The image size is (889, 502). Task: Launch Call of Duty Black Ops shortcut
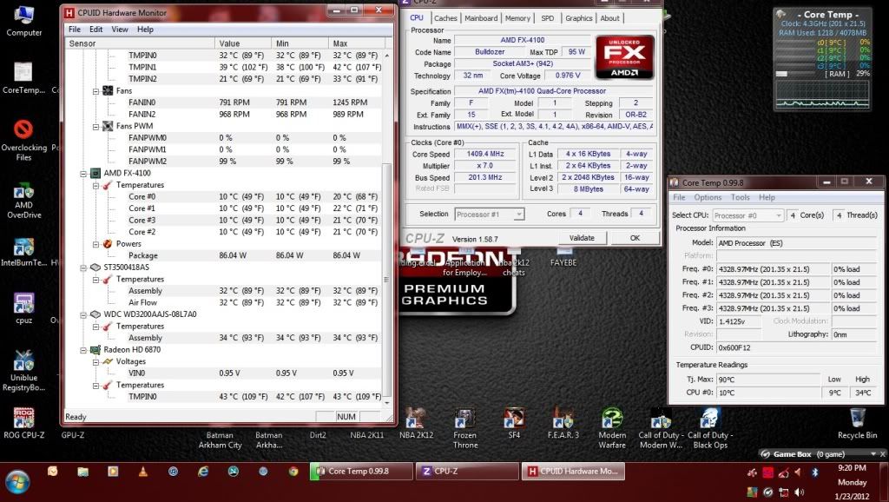tap(710, 429)
